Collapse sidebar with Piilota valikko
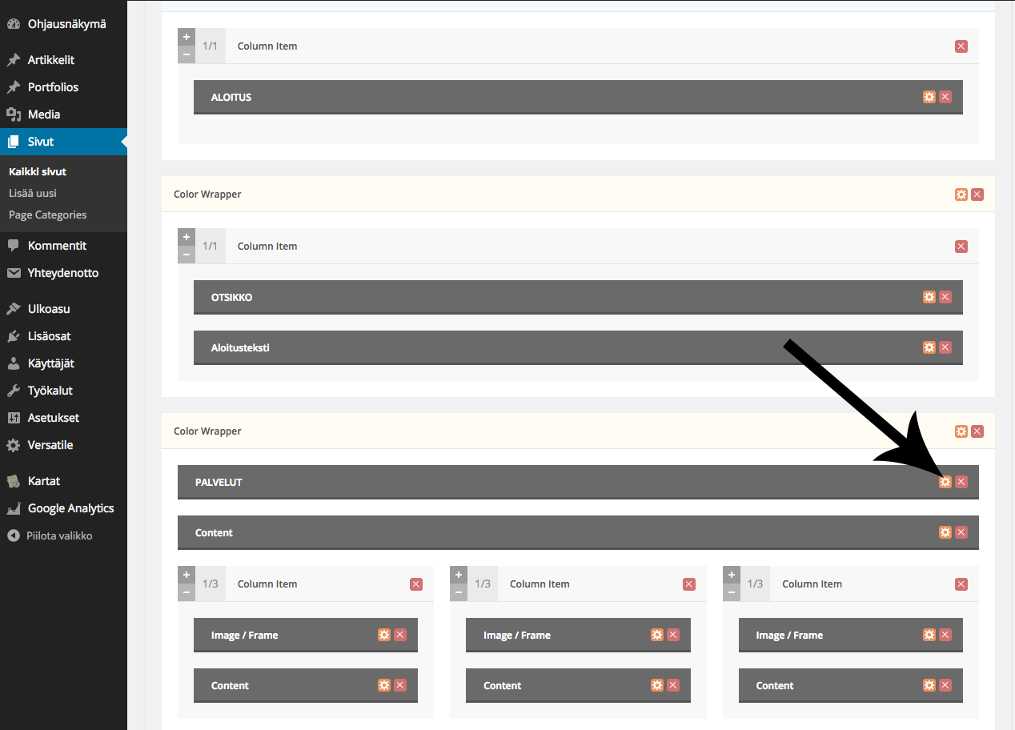This screenshot has height=730, width=1015. pyautogui.click(x=63, y=535)
